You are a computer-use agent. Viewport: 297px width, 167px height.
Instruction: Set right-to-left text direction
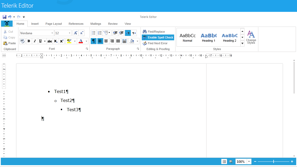tap(134, 33)
